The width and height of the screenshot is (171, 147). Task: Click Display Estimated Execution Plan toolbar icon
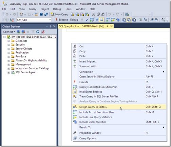(x=92, y=20)
